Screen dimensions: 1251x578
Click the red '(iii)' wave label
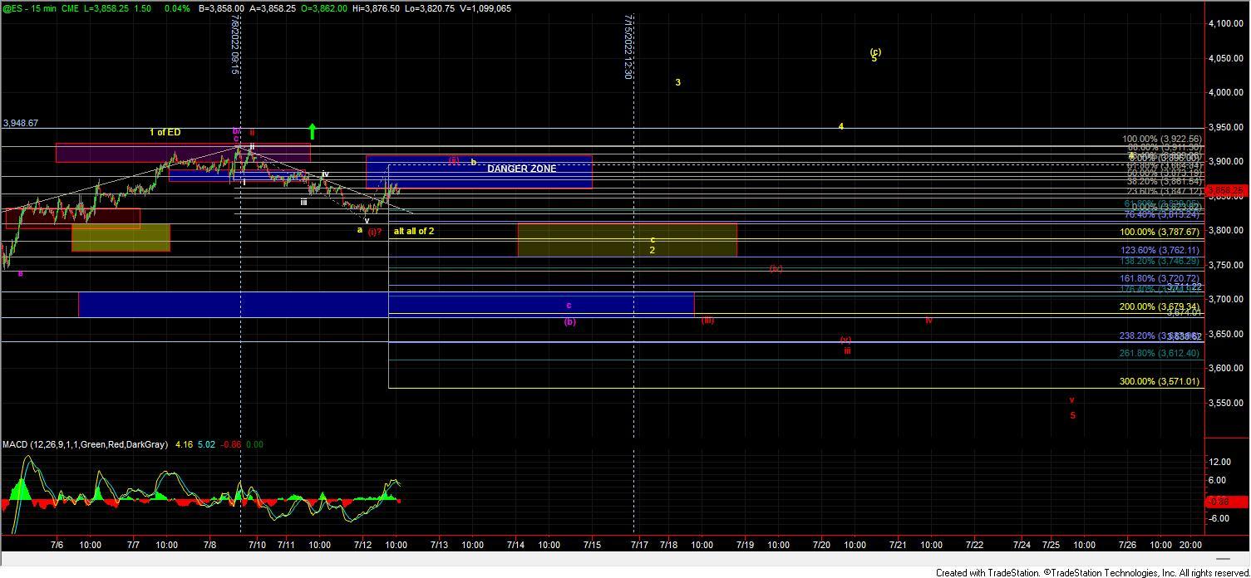(707, 320)
